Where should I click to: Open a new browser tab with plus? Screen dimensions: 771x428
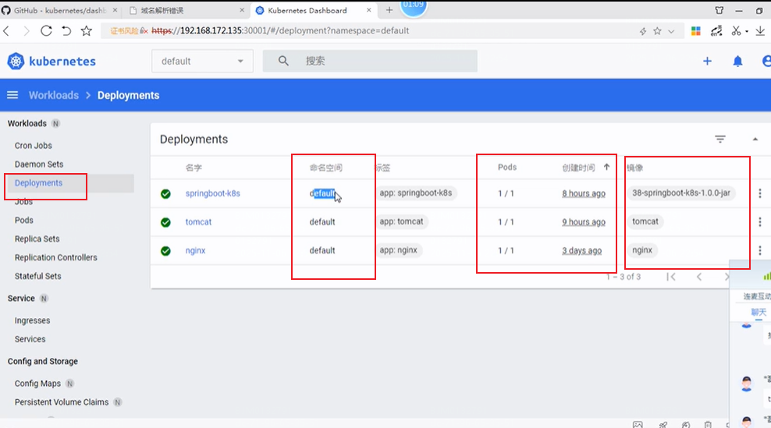coord(389,10)
